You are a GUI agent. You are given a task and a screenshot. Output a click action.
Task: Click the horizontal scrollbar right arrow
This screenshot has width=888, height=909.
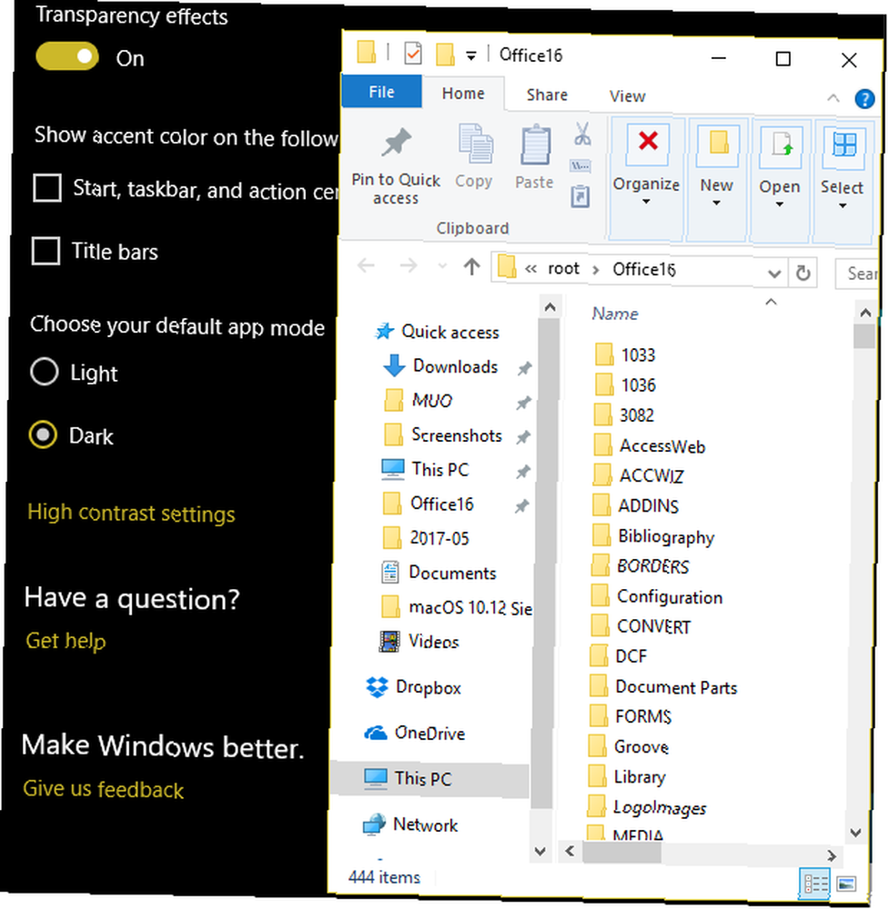(831, 855)
